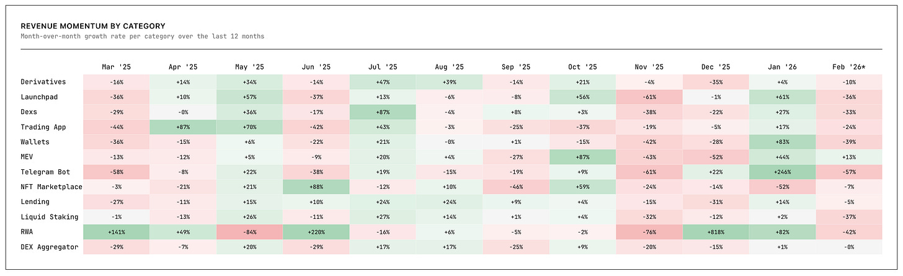Click the RWA +220% cell in Jun '25
903x276 pixels.
click(x=316, y=232)
